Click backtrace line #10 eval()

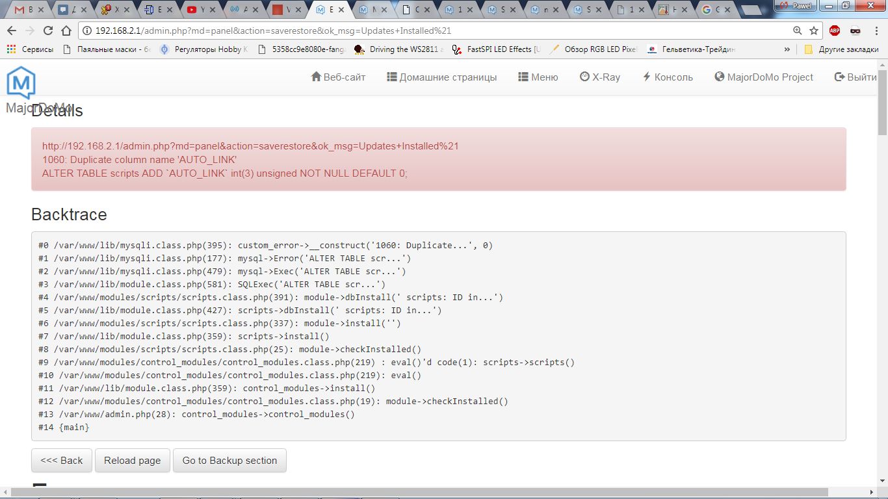(230, 376)
